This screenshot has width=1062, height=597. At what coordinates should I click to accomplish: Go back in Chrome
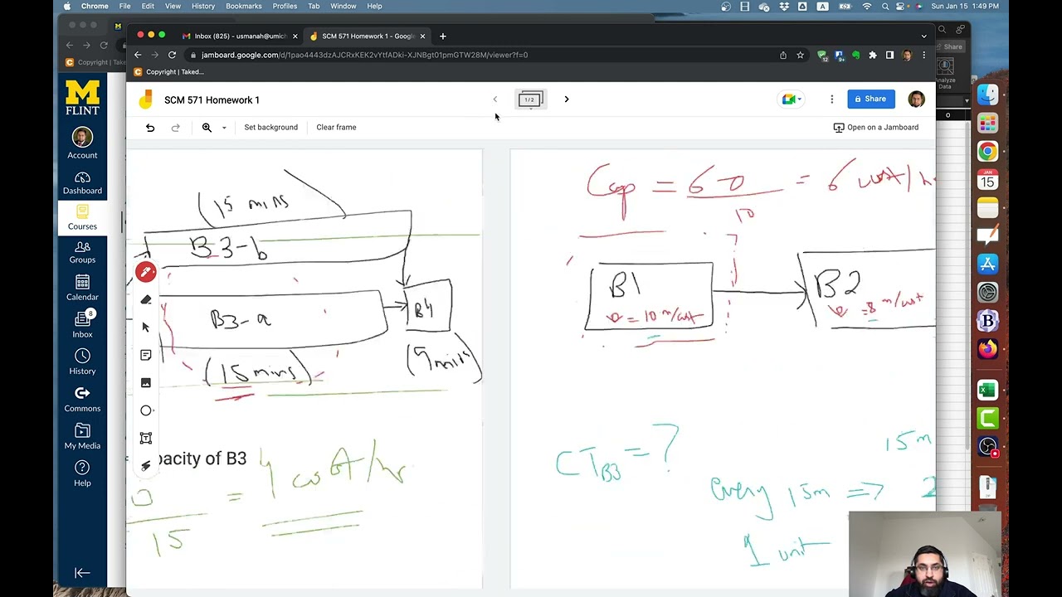click(138, 55)
